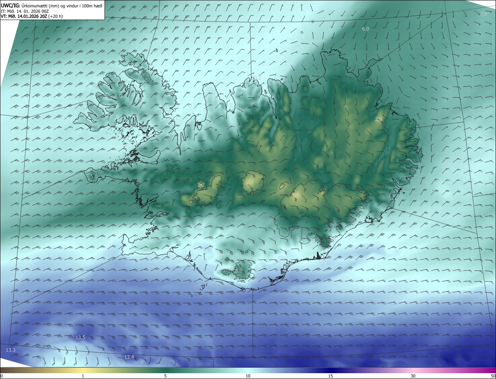Click the color scale tick label 15
This screenshot has height=379, width=496.
tap(331, 376)
